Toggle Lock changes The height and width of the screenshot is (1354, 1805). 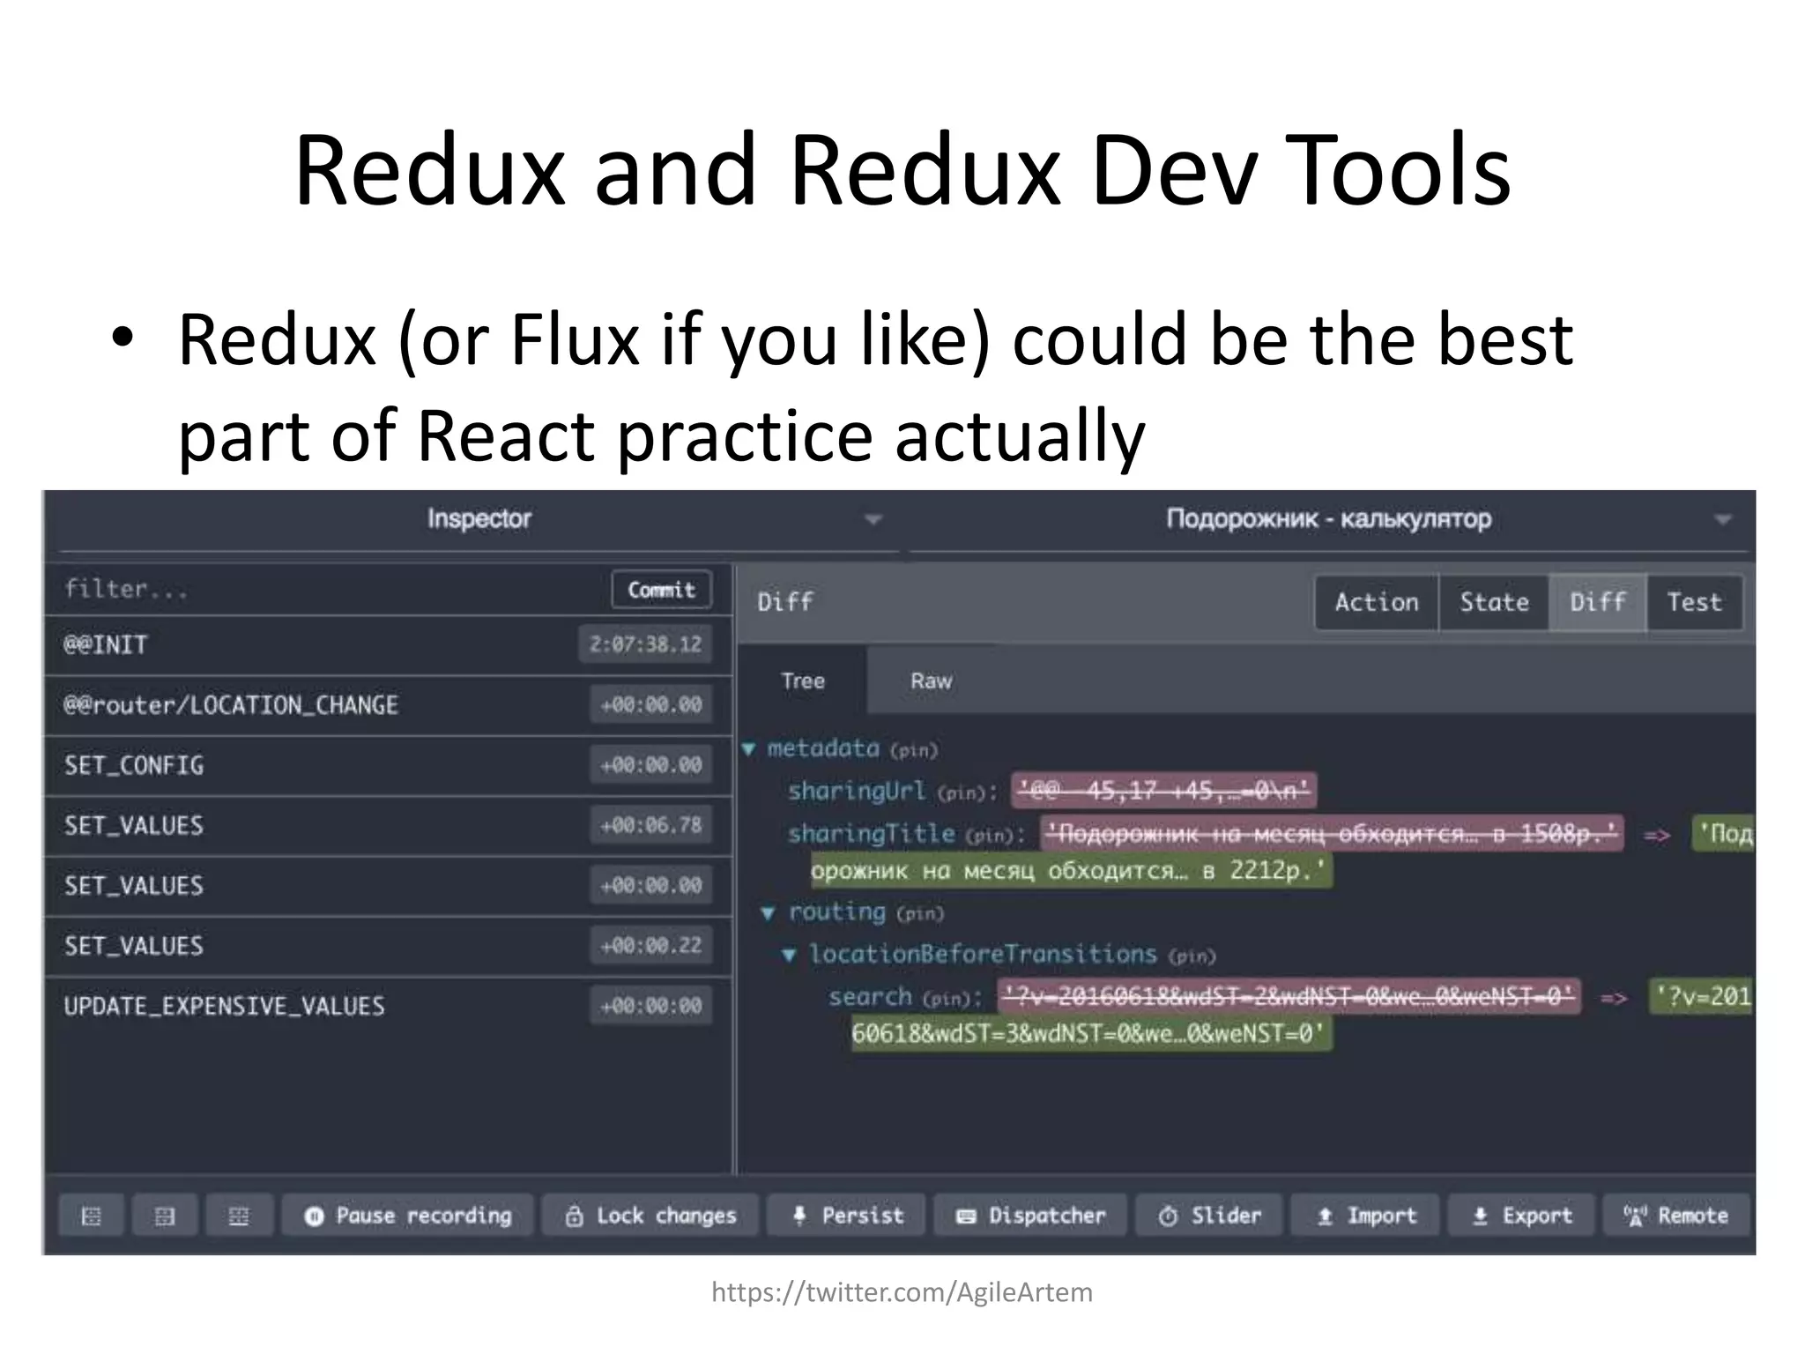tap(650, 1216)
